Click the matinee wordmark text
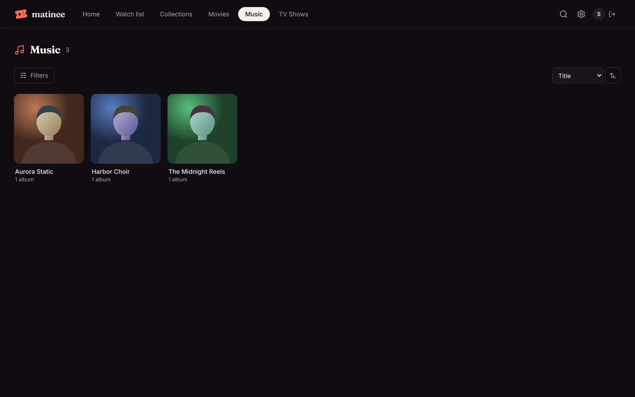Screen dimensions: 635x397 click(49, 14)
